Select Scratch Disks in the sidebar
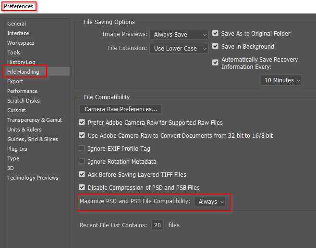 point(24,101)
